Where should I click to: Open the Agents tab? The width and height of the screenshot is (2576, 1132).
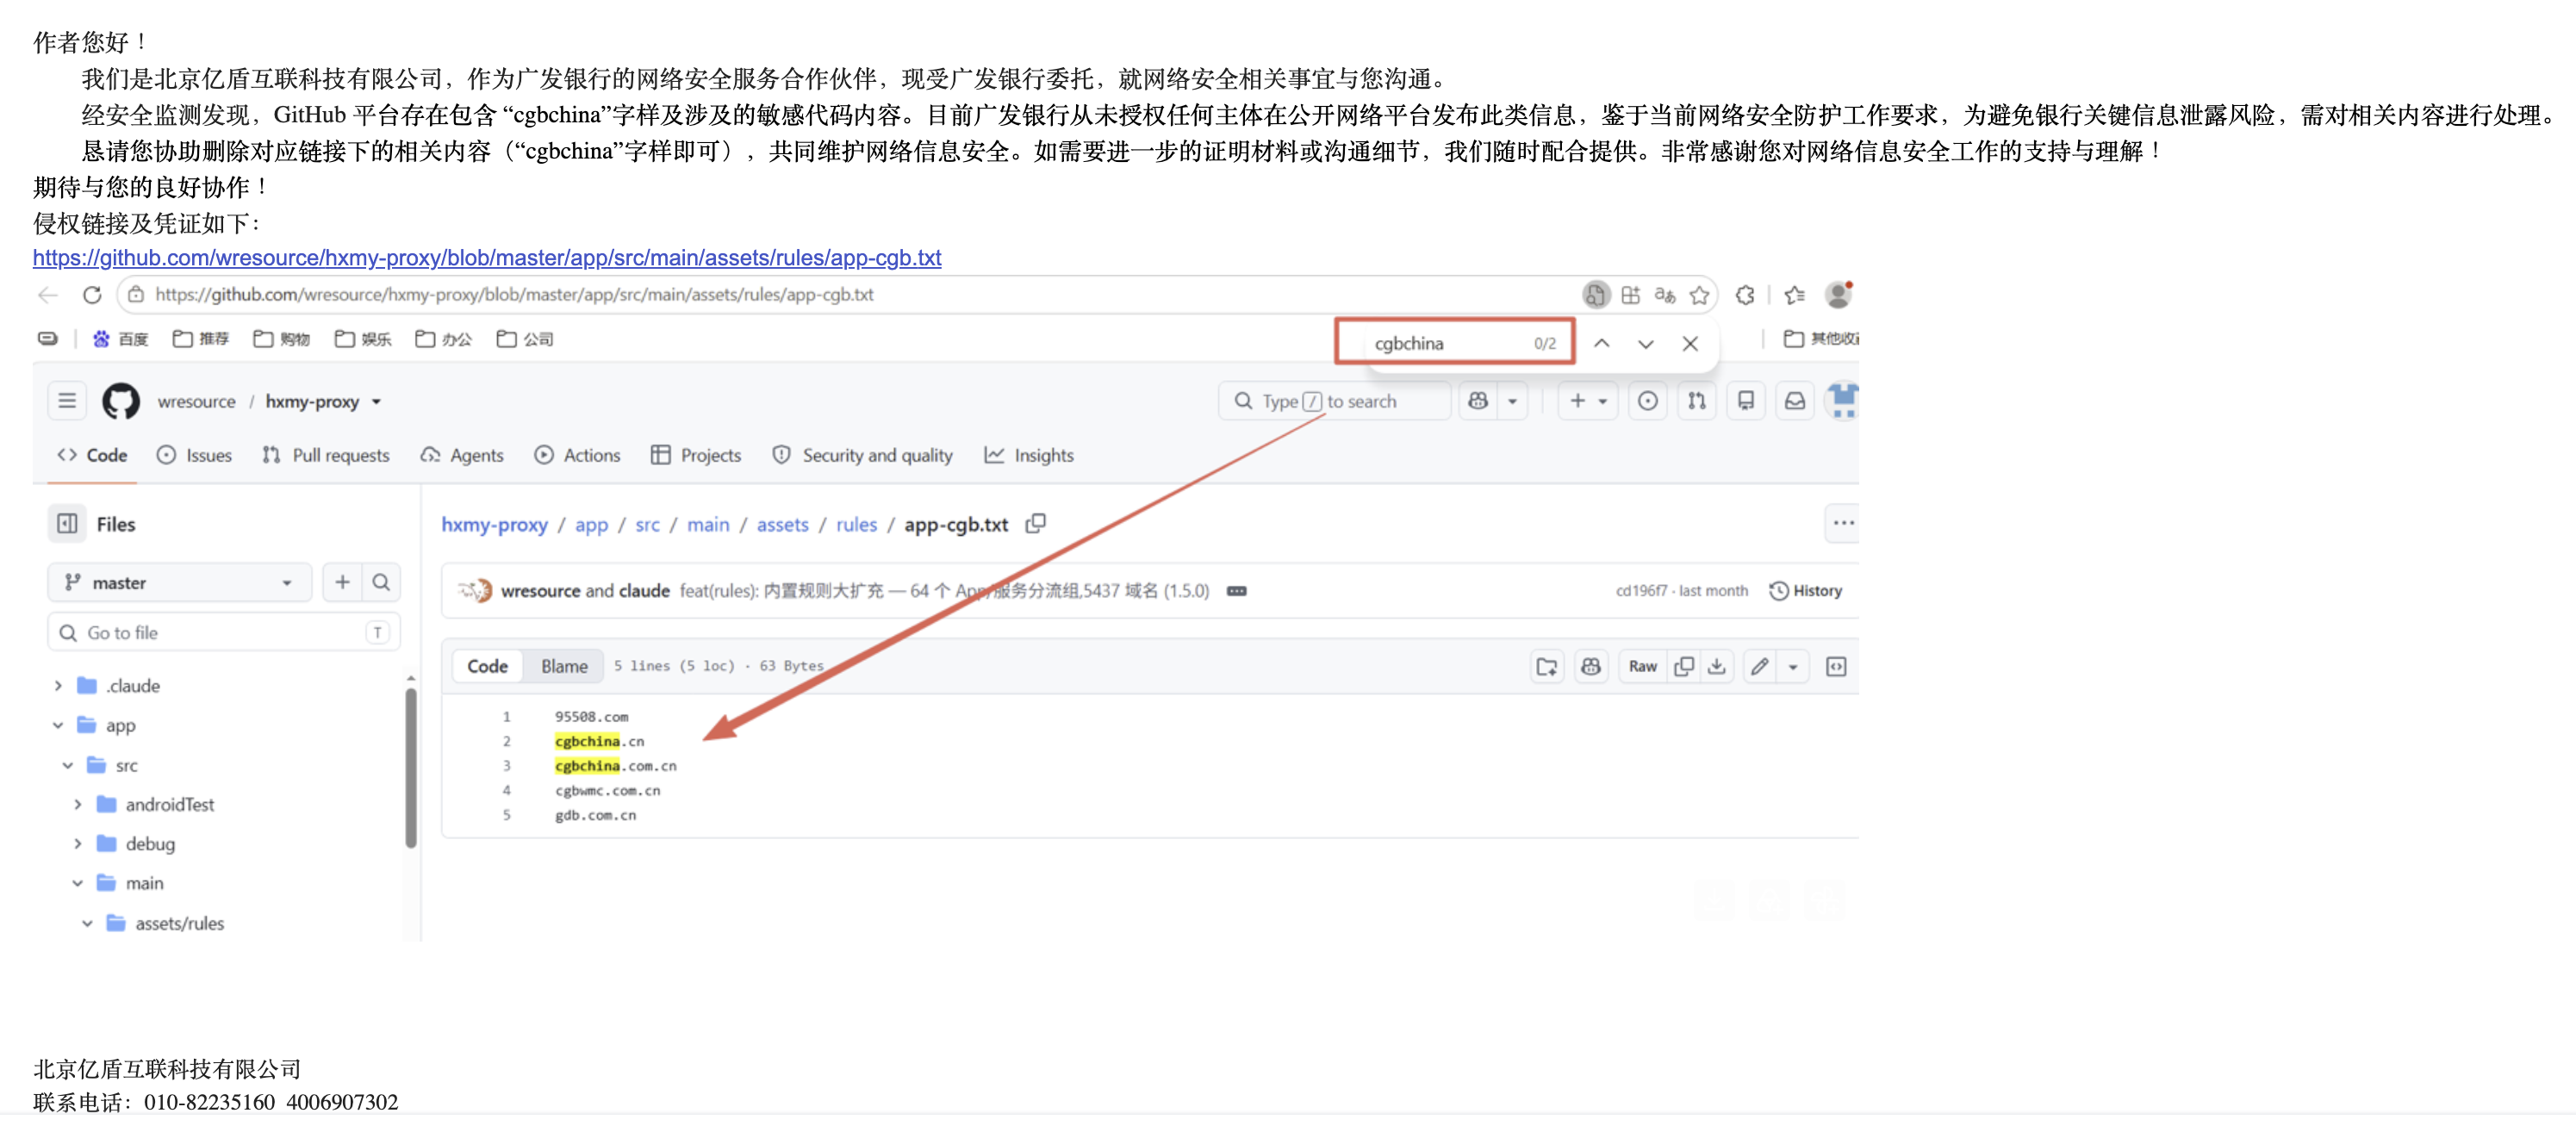(462, 455)
